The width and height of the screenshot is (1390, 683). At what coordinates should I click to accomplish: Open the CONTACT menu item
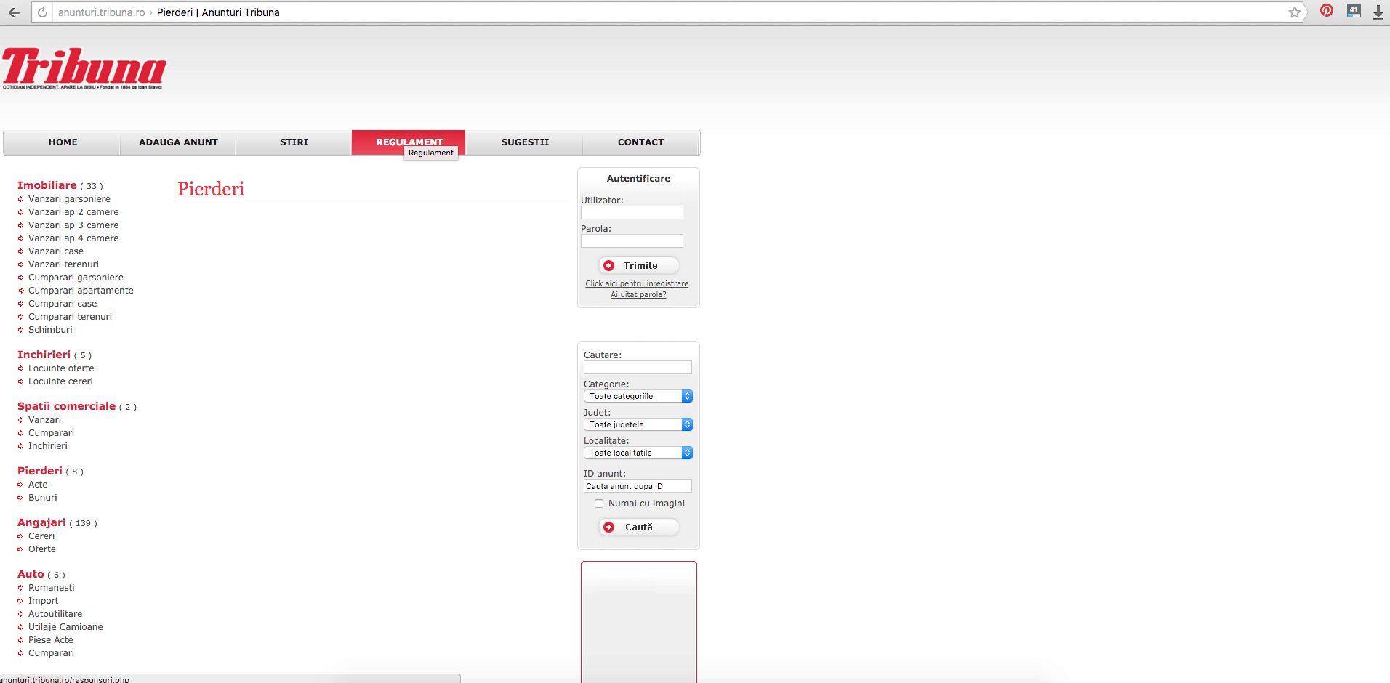(640, 142)
